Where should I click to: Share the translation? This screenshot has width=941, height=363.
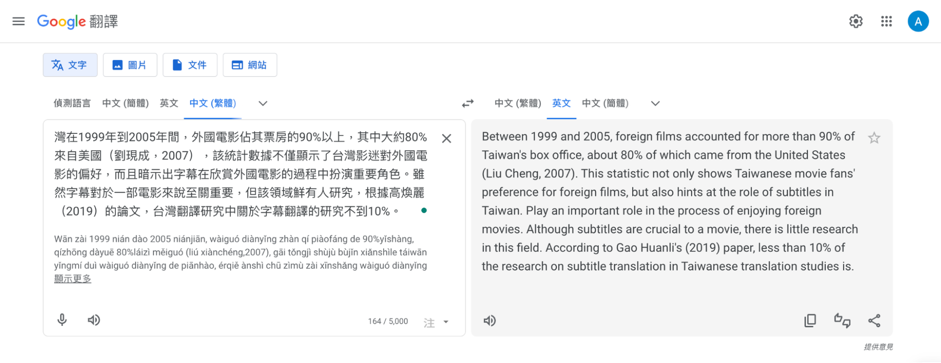click(x=874, y=321)
